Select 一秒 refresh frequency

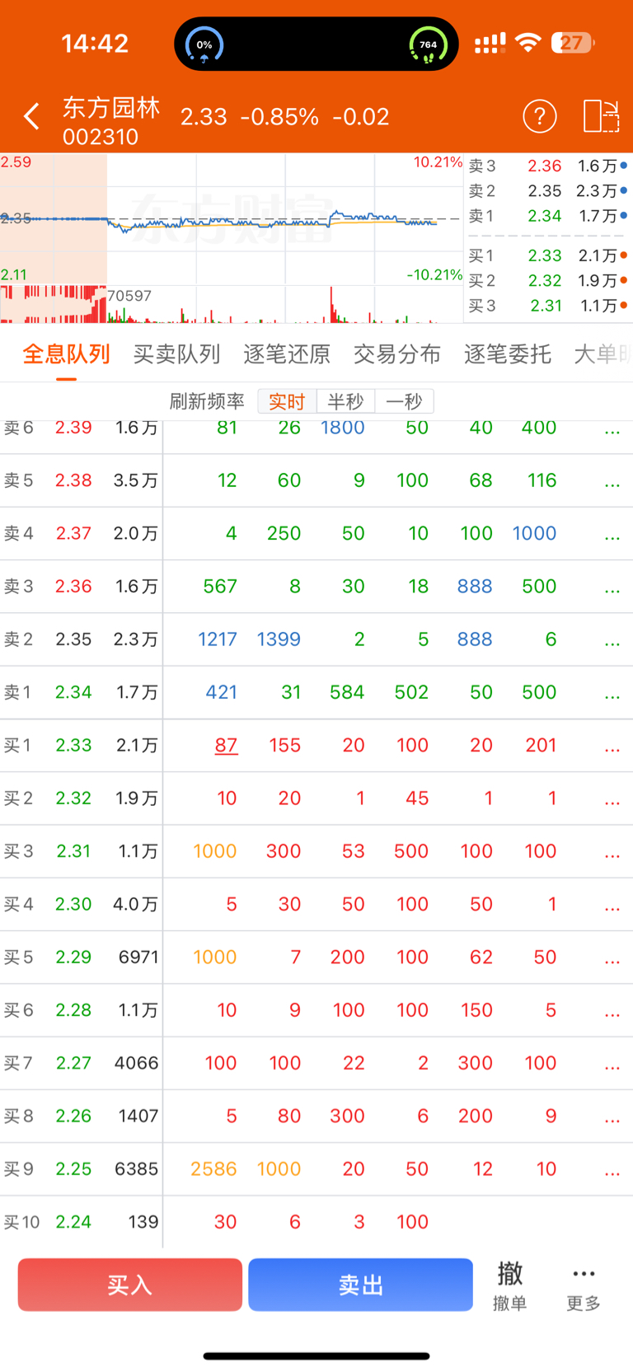click(404, 401)
